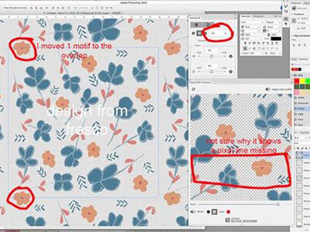Open the language dropdown in Character panel
The image size is (310, 232).
point(252,53)
